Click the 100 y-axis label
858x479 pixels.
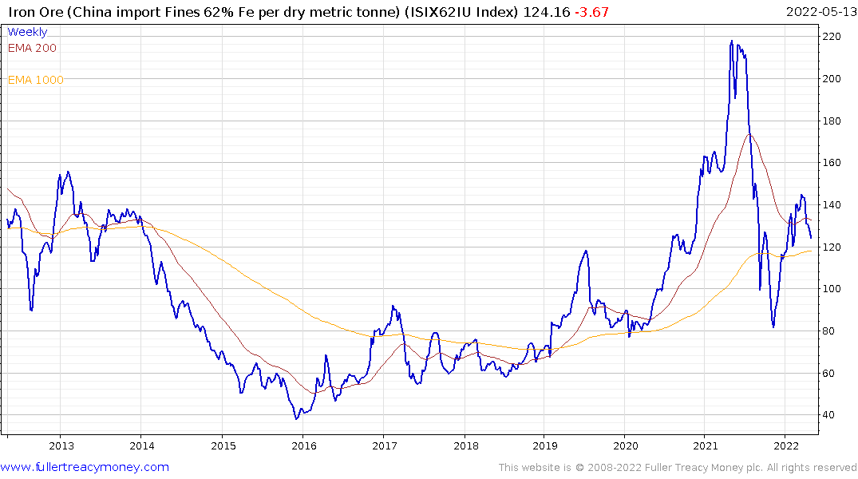click(x=832, y=289)
